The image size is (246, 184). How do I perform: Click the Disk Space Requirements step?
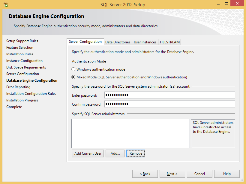click(x=26, y=67)
